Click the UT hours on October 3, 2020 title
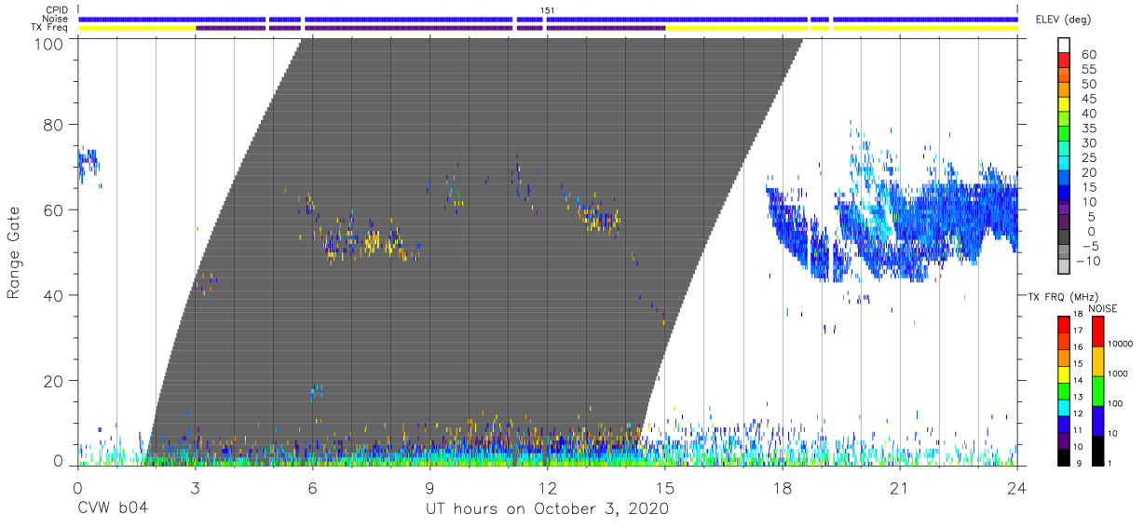1144x528 pixels. point(547,509)
